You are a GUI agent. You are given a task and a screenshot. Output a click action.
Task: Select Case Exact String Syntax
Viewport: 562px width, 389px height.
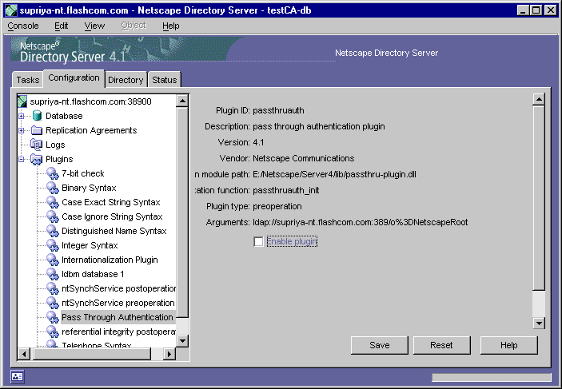tap(111, 202)
